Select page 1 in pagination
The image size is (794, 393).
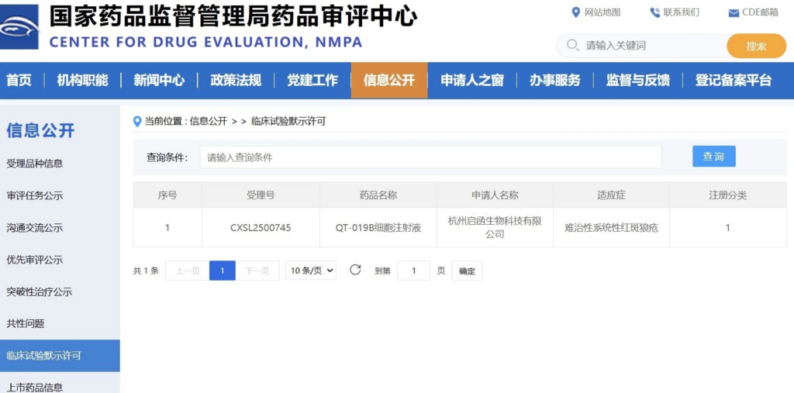[223, 271]
